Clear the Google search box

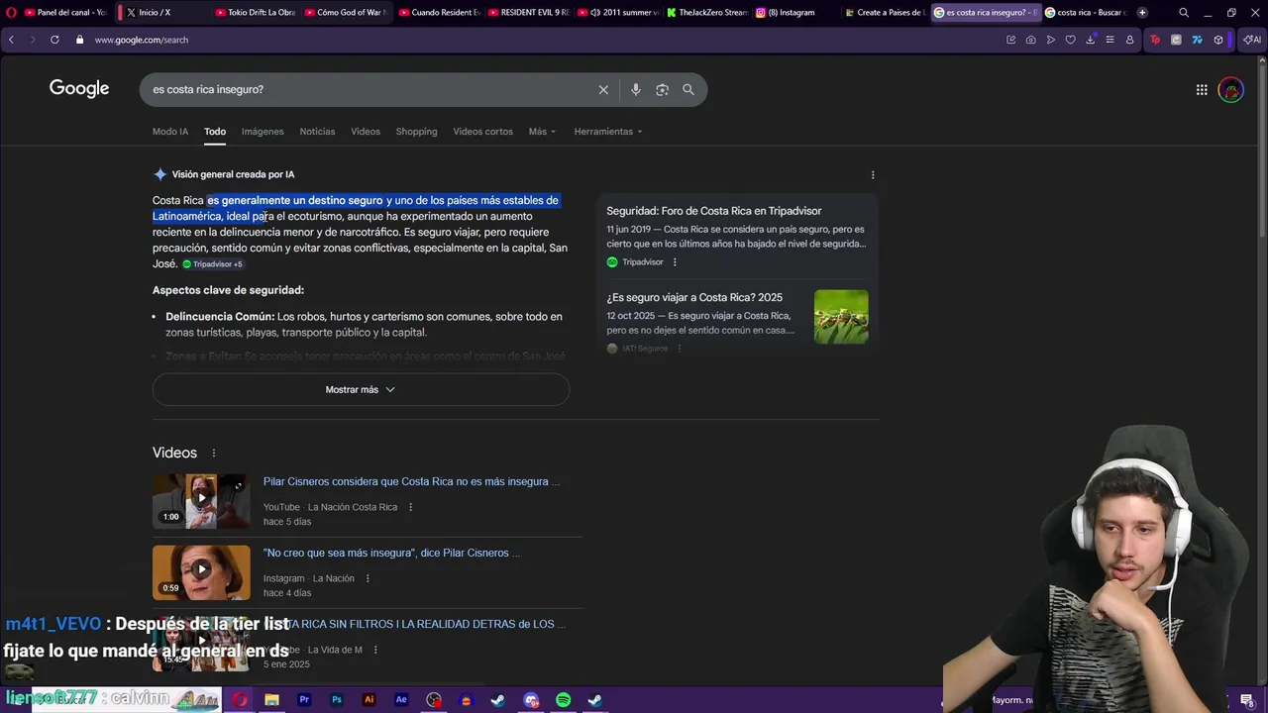point(603,89)
